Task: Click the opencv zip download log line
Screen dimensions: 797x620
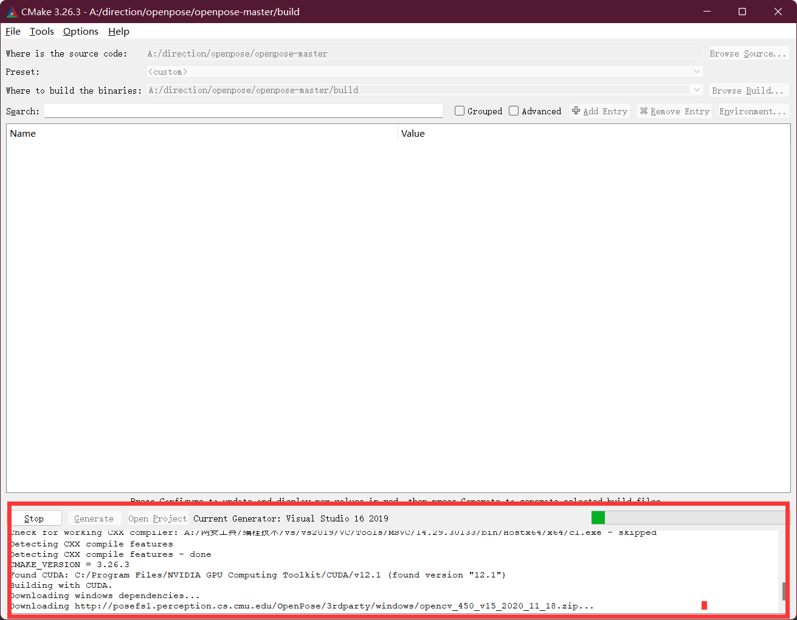Action: (x=302, y=606)
